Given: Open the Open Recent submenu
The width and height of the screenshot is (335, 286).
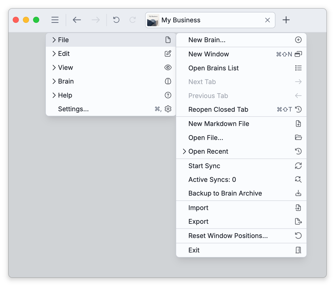Looking at the screenshot, I should tap(241, 151).
